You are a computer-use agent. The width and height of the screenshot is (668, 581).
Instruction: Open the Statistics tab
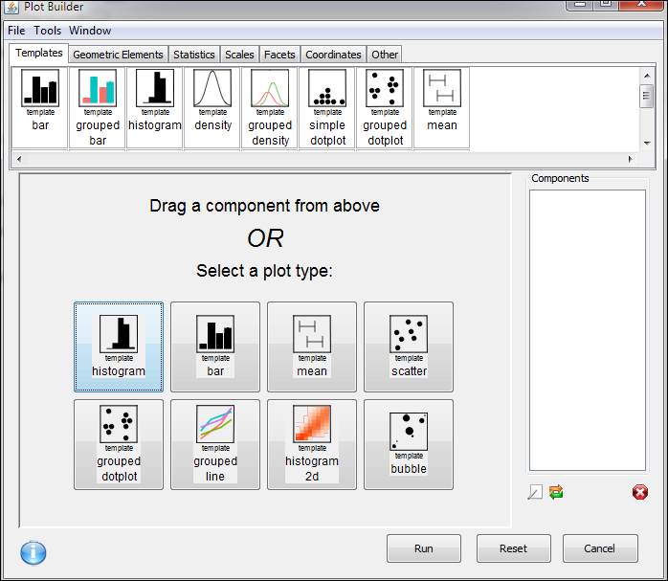click(194, 55)
